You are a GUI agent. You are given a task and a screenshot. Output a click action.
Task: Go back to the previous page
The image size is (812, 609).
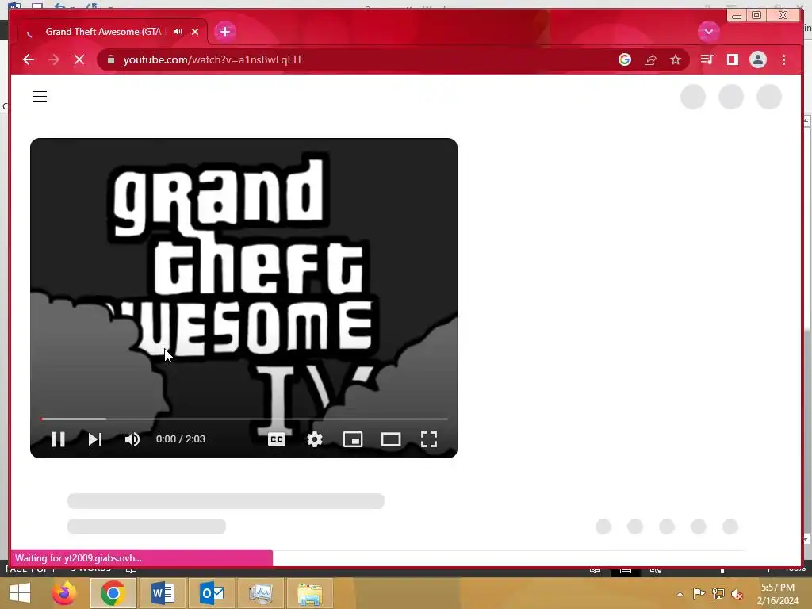point(29,59)
